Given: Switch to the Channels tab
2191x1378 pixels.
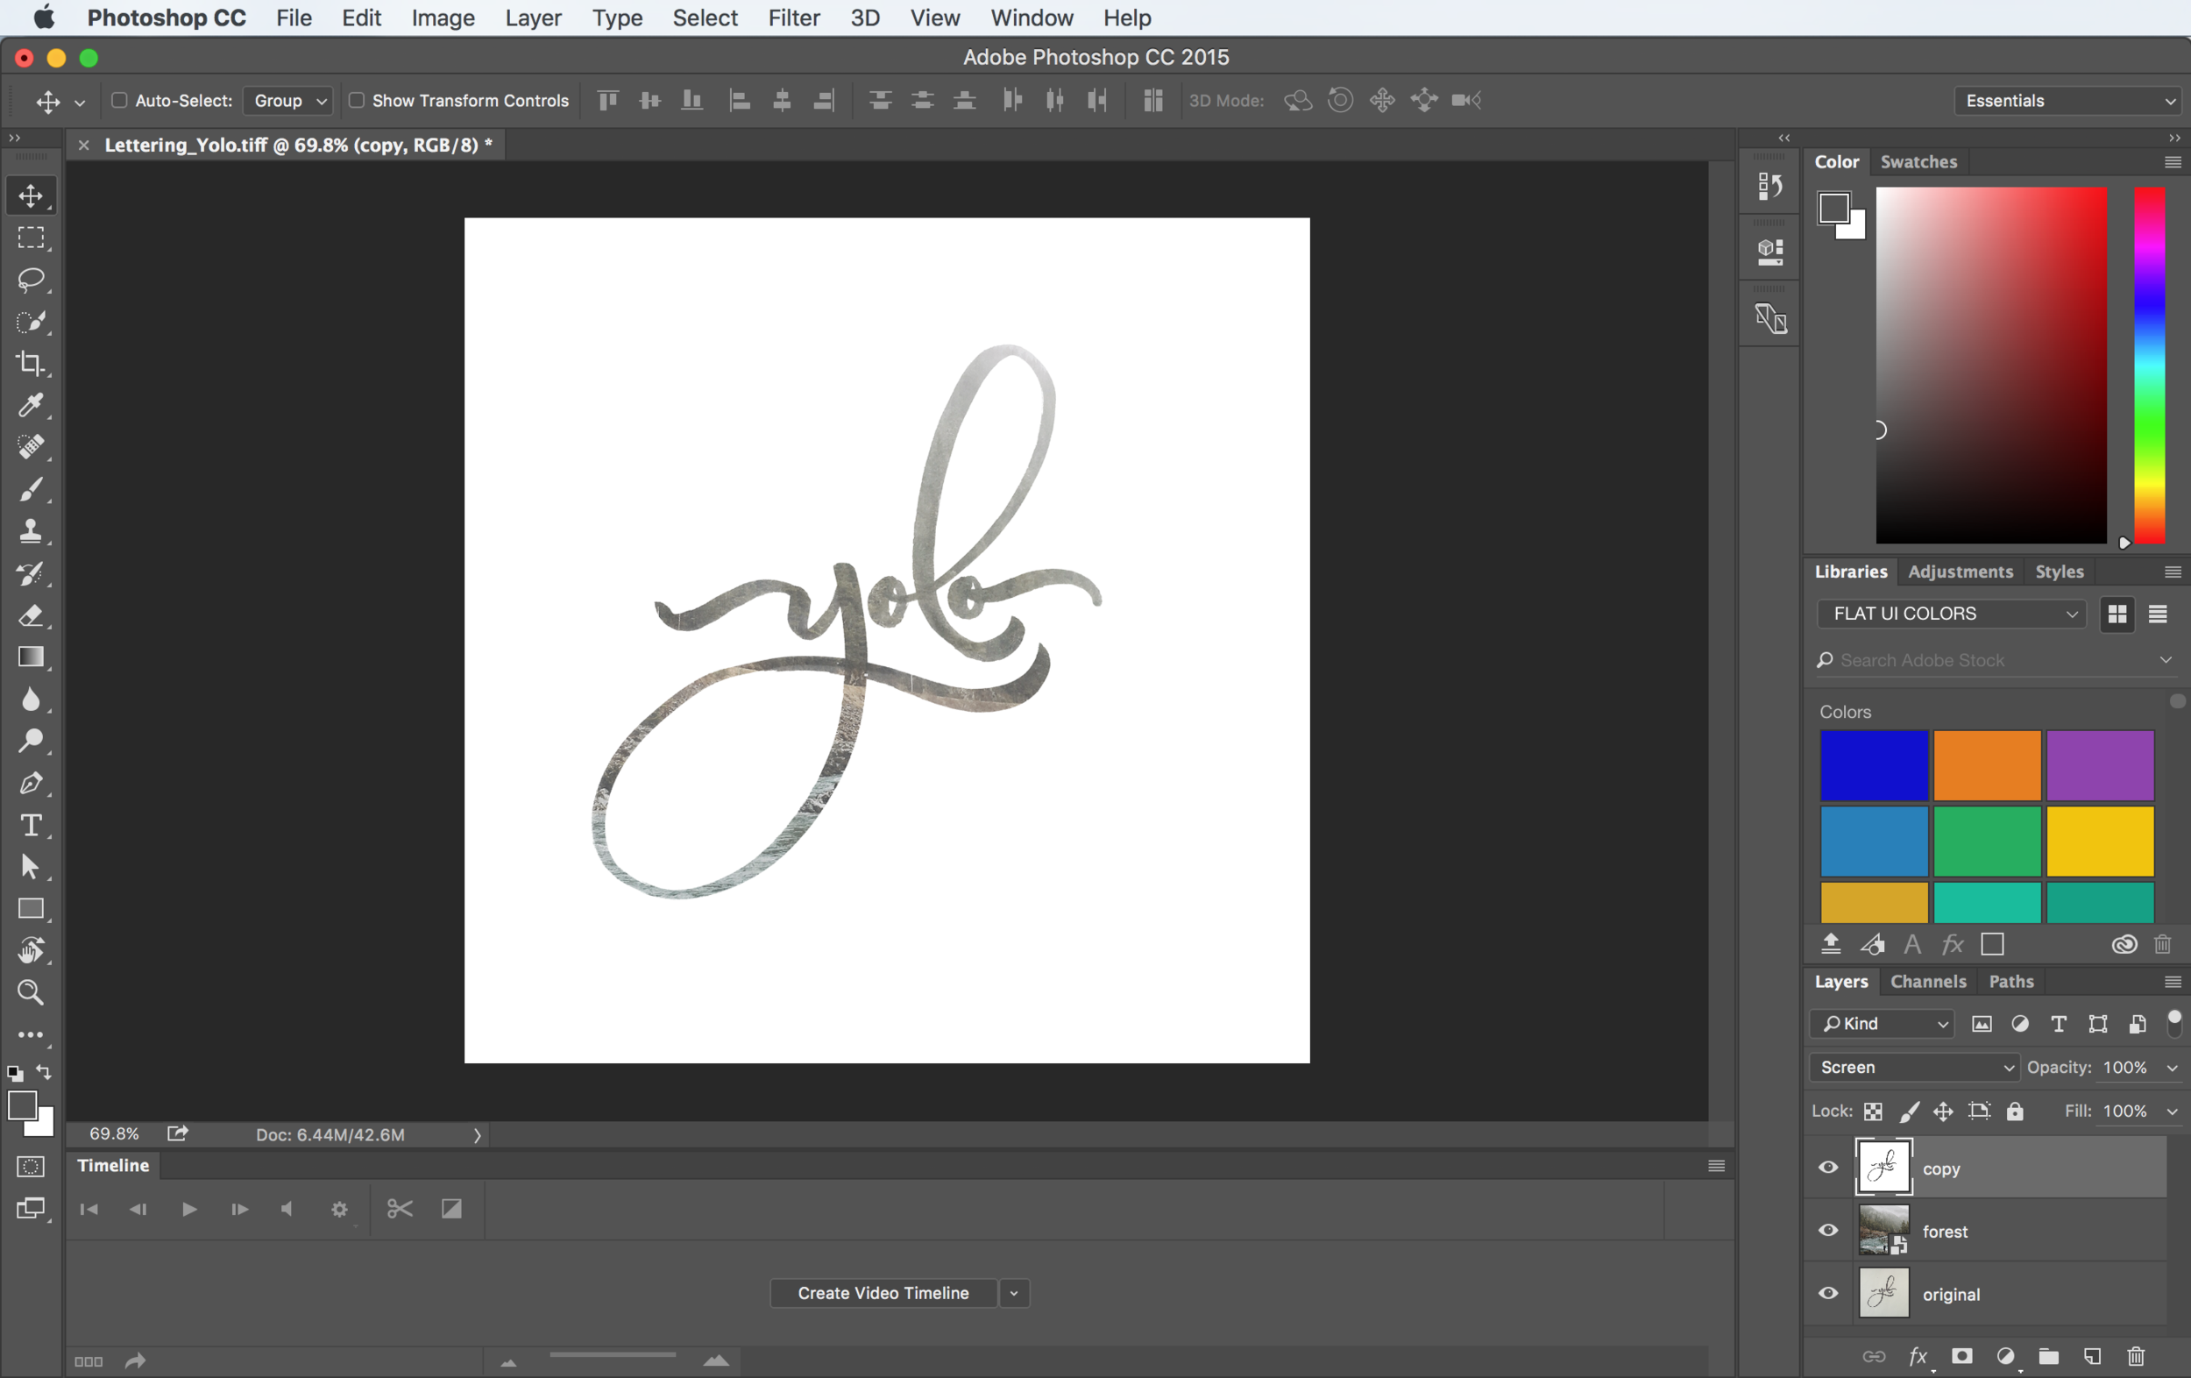Looking at the screenshot, I should [x=1928, y=981].
